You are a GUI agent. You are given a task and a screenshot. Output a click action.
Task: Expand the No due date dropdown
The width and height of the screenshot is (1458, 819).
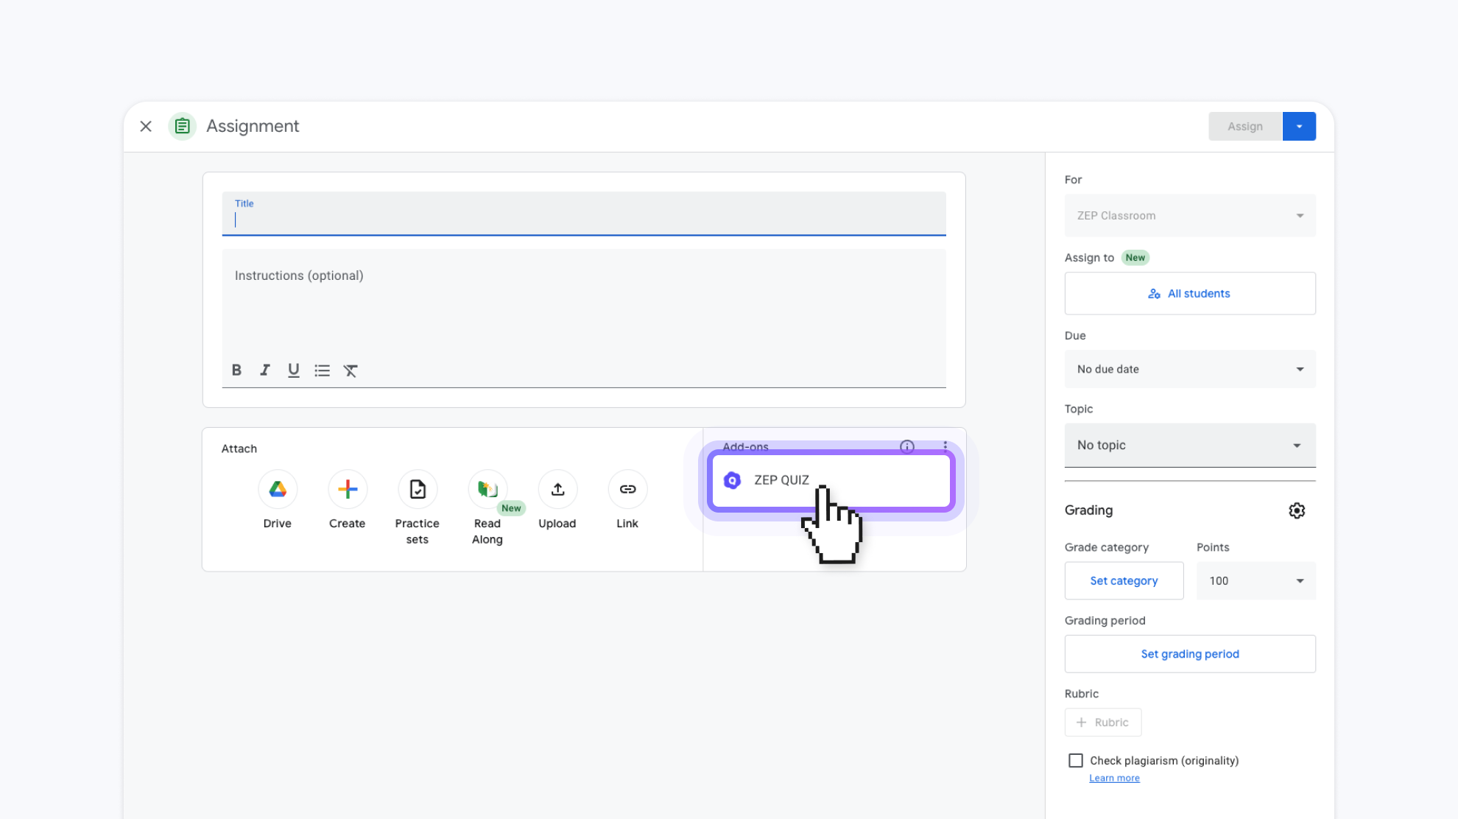click(1190, 369)
